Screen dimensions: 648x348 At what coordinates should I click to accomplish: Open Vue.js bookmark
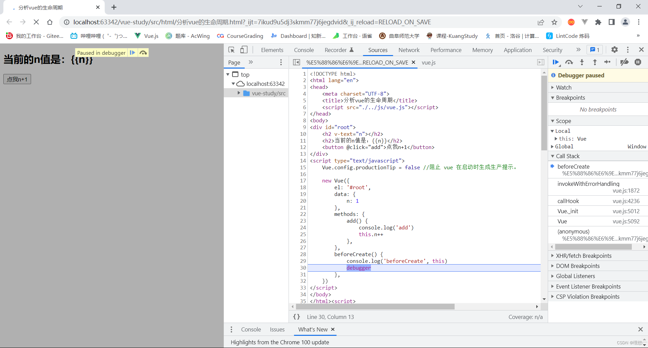point(146,36)
